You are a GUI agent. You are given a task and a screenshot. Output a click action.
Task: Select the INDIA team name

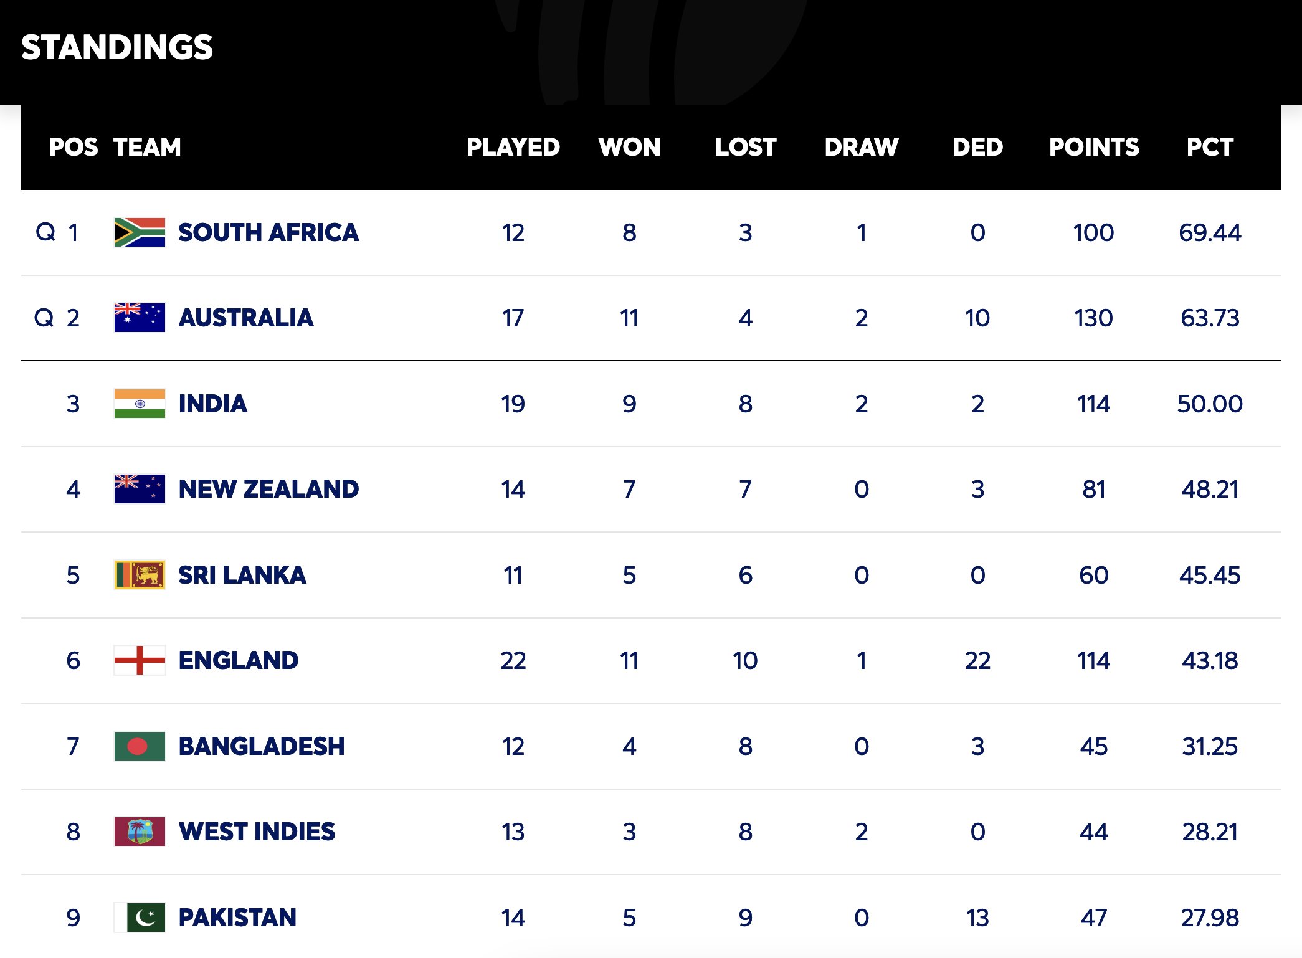point(213,404)
